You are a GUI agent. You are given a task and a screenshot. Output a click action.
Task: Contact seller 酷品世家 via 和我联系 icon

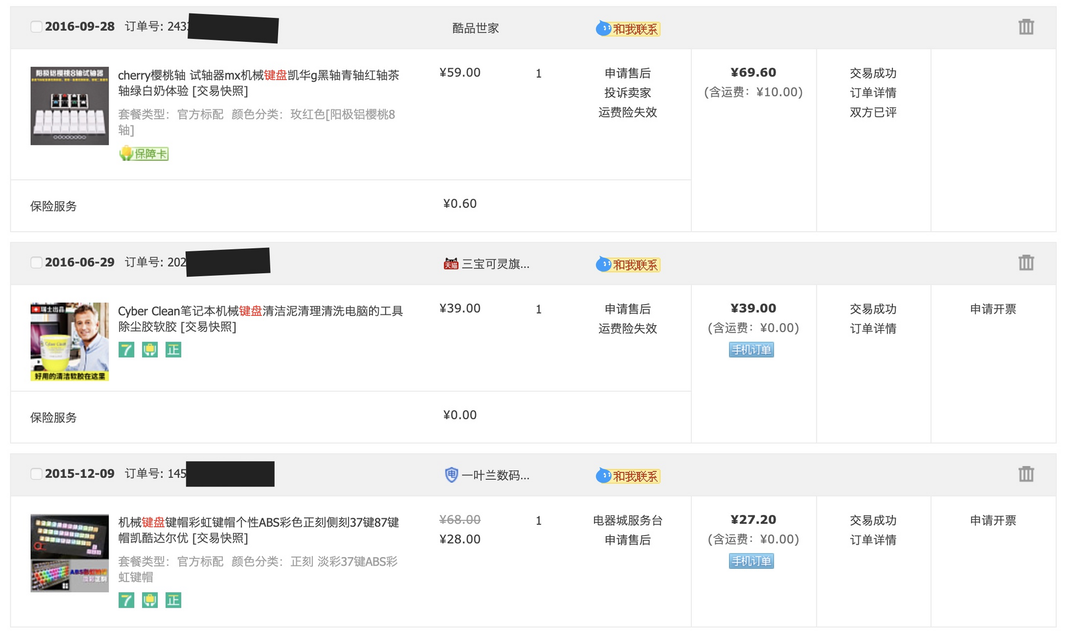tap(628, 29)
